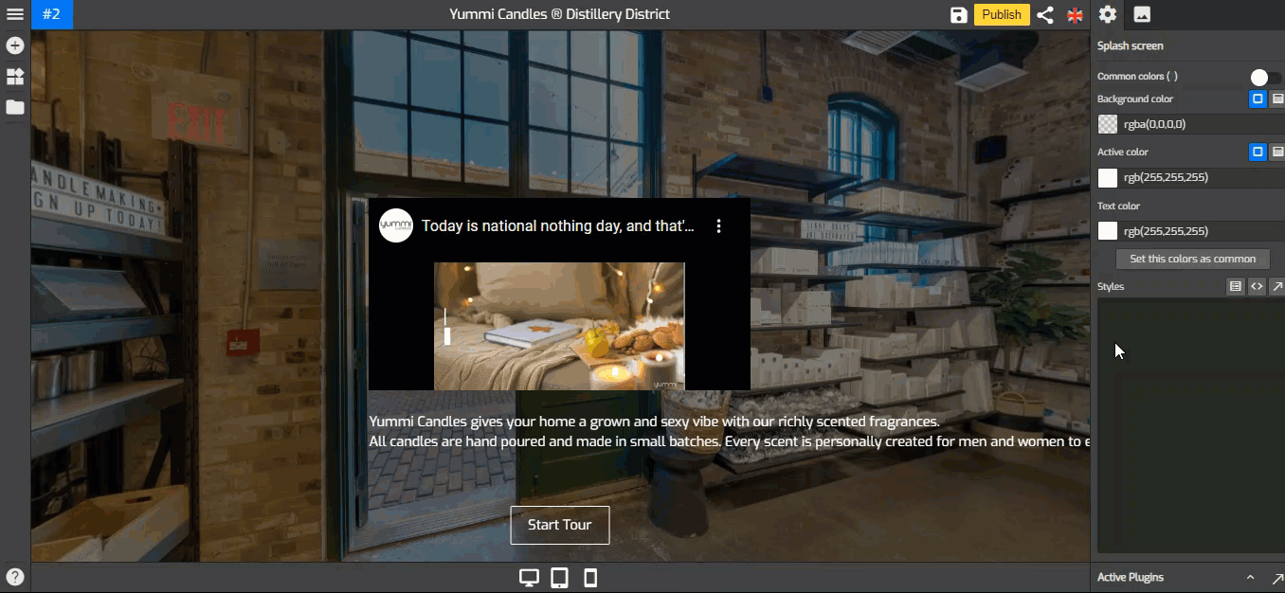Select desktop preview mode

tap(529, 578)
